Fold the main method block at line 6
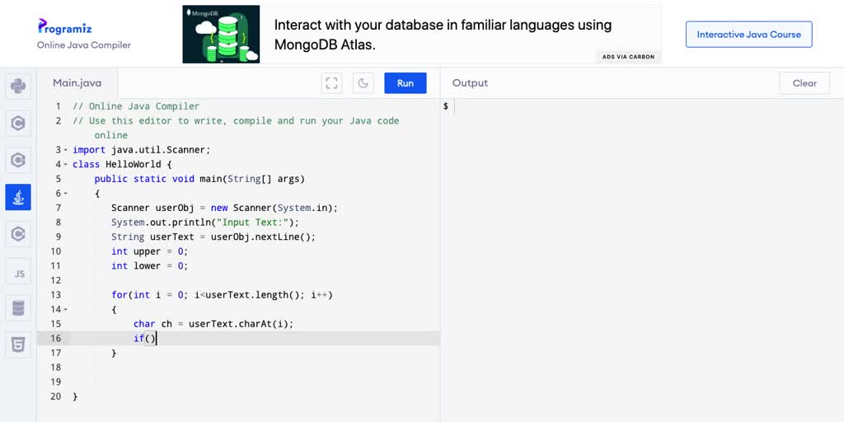Image resolution: width=844 pixels, height=422 pixels. tap(66, 194)
